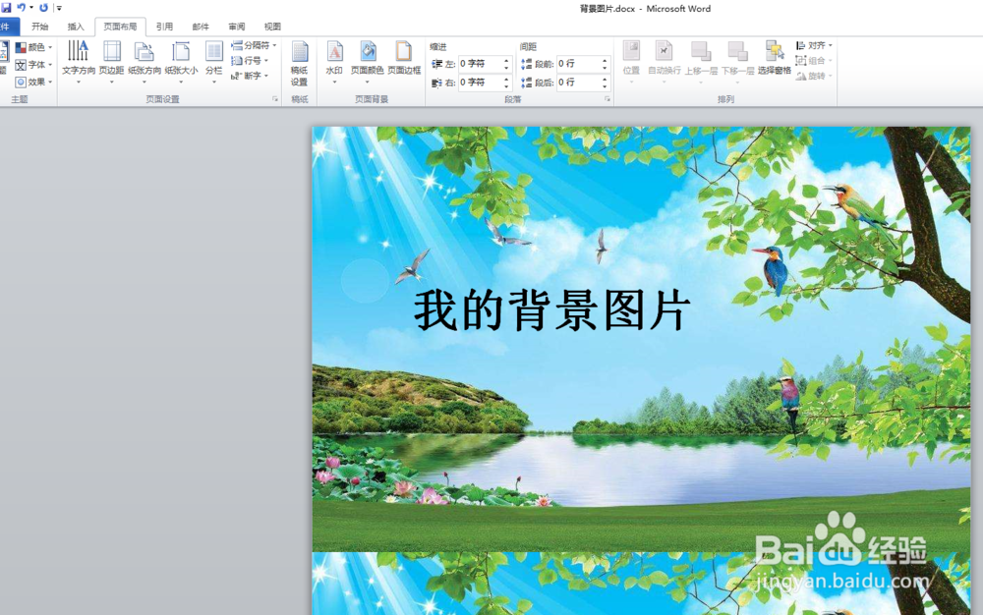Click the Undo arrow icon
This screenshot has height=615, width=983.
(22, 8)
